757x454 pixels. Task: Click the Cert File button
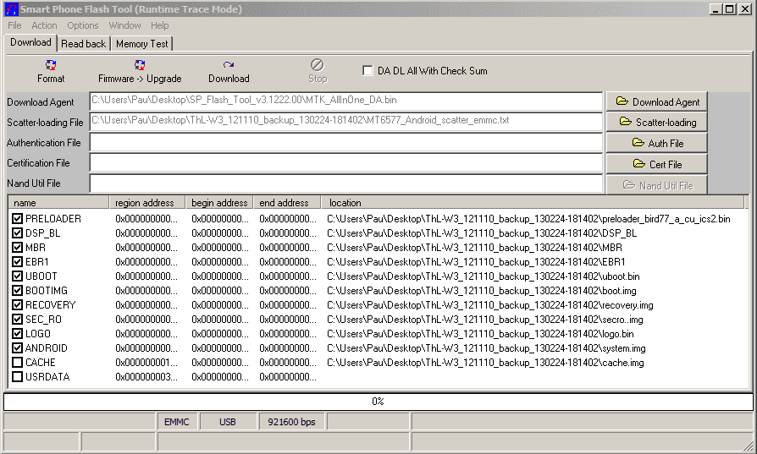pyautogui.click(x=656, y=164)
